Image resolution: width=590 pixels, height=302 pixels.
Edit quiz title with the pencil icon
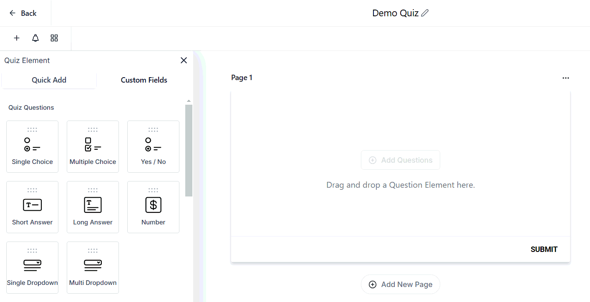click(425, 13)
